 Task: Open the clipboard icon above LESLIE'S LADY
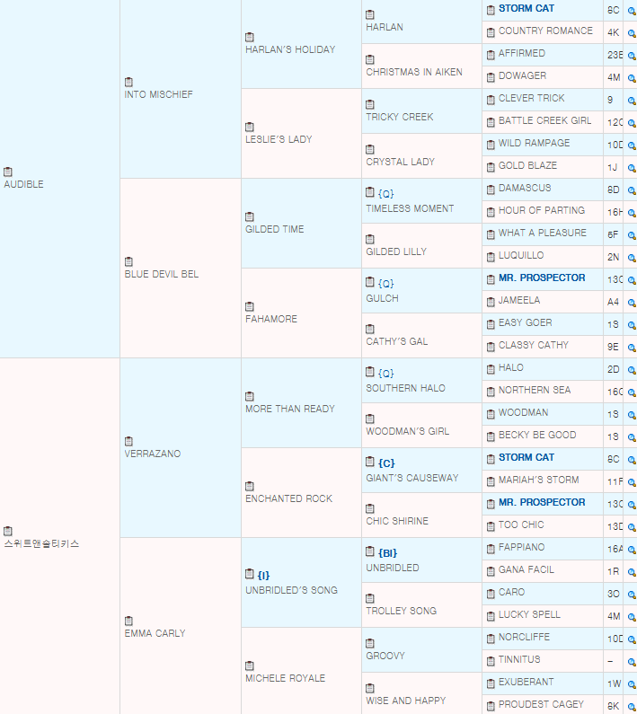tap(249, 127)
